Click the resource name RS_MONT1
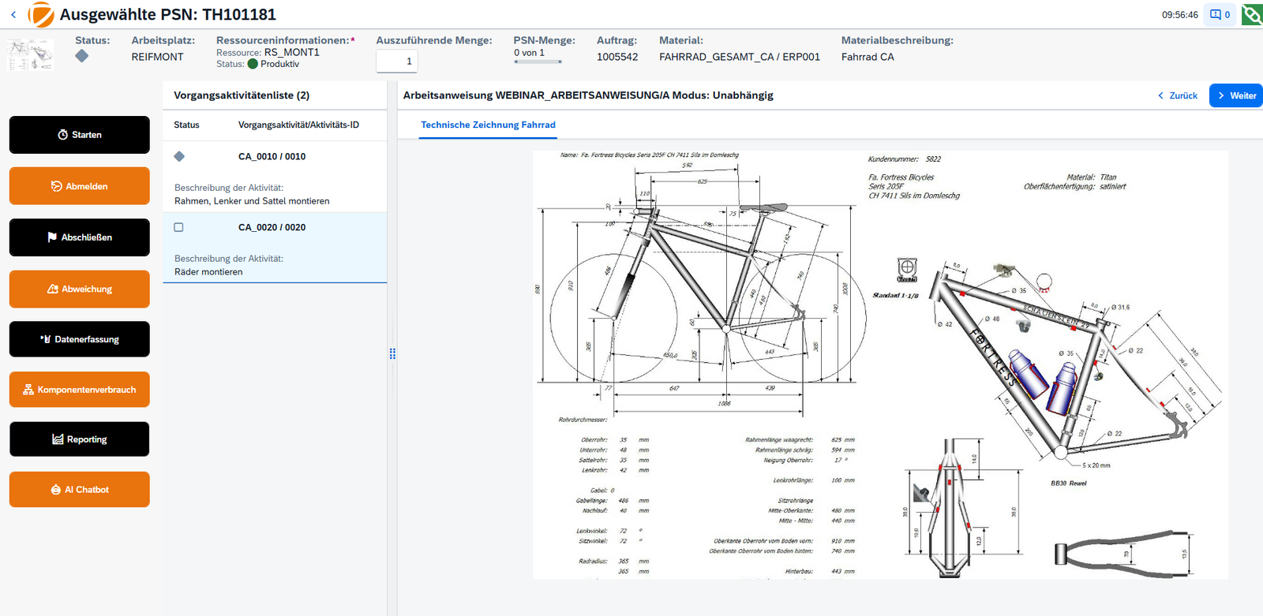This screenshot has height=616, width=1263. 292,52
